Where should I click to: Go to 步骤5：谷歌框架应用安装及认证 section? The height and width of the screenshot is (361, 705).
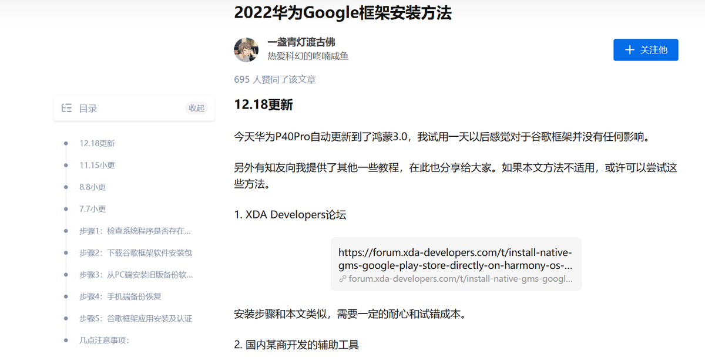[136, 318]
